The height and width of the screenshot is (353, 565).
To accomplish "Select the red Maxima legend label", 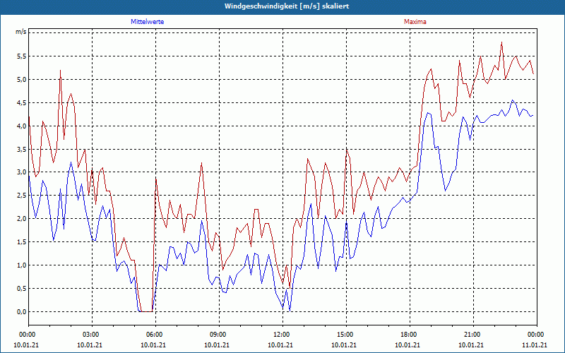I will coord(415,22).
